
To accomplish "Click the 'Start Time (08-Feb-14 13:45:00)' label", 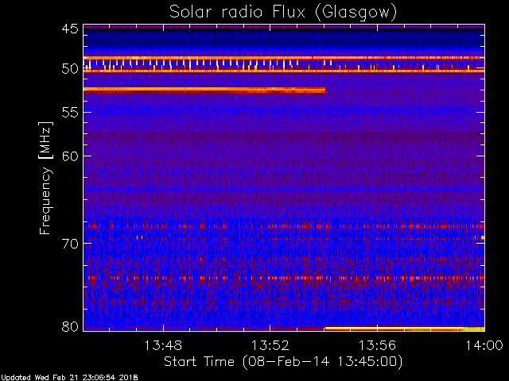I will (x=283, y=362).
